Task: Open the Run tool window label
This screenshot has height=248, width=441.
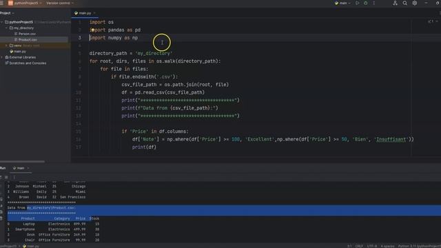Action: tap(3, 168)
